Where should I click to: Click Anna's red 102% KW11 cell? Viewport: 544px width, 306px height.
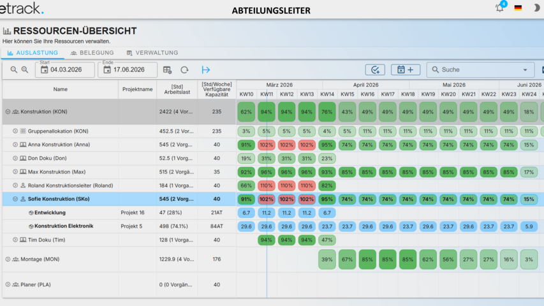267,145
